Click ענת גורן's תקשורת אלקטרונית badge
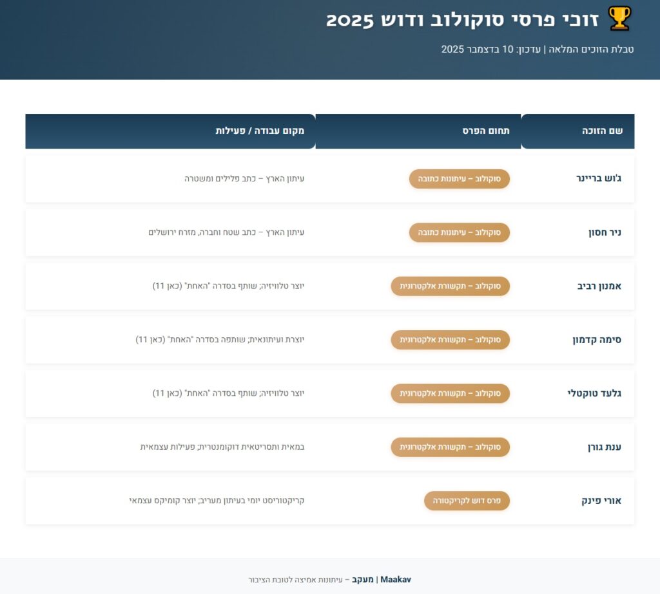Viewport: 660px width, 594px height. coord(451,447)
